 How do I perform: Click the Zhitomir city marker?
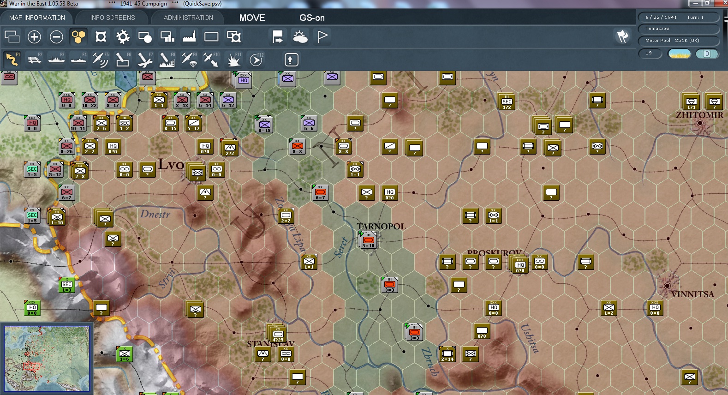click(700, 123)
